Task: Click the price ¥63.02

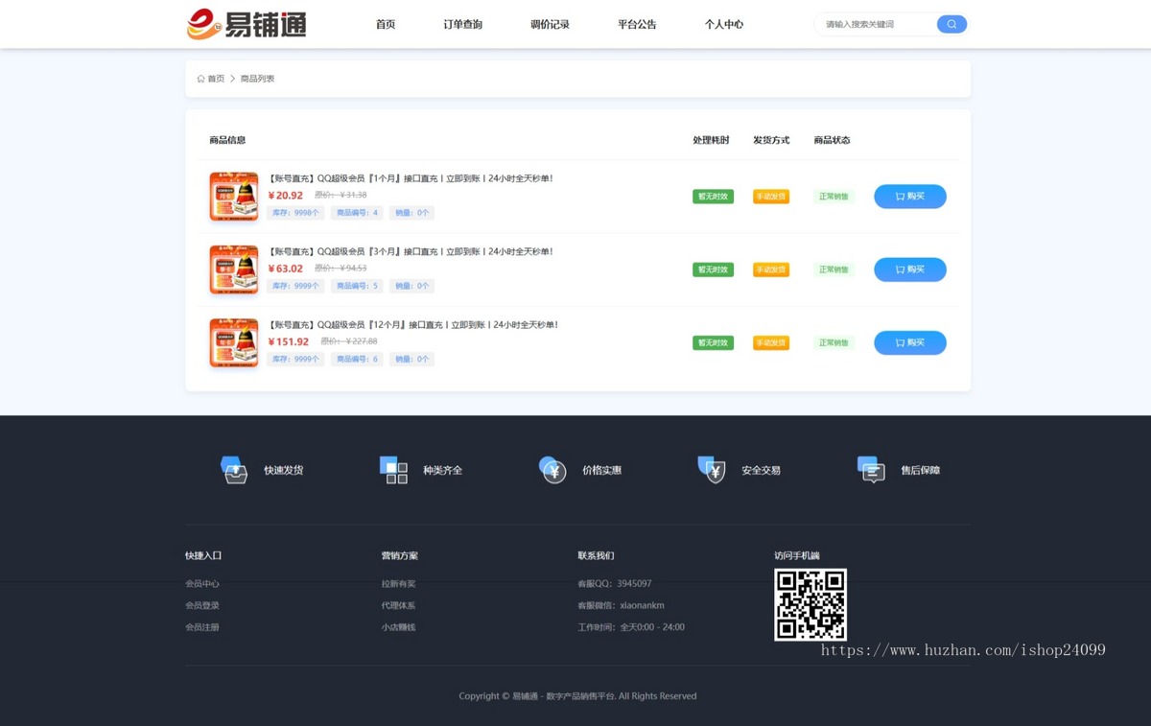Action: pos(285,269)
